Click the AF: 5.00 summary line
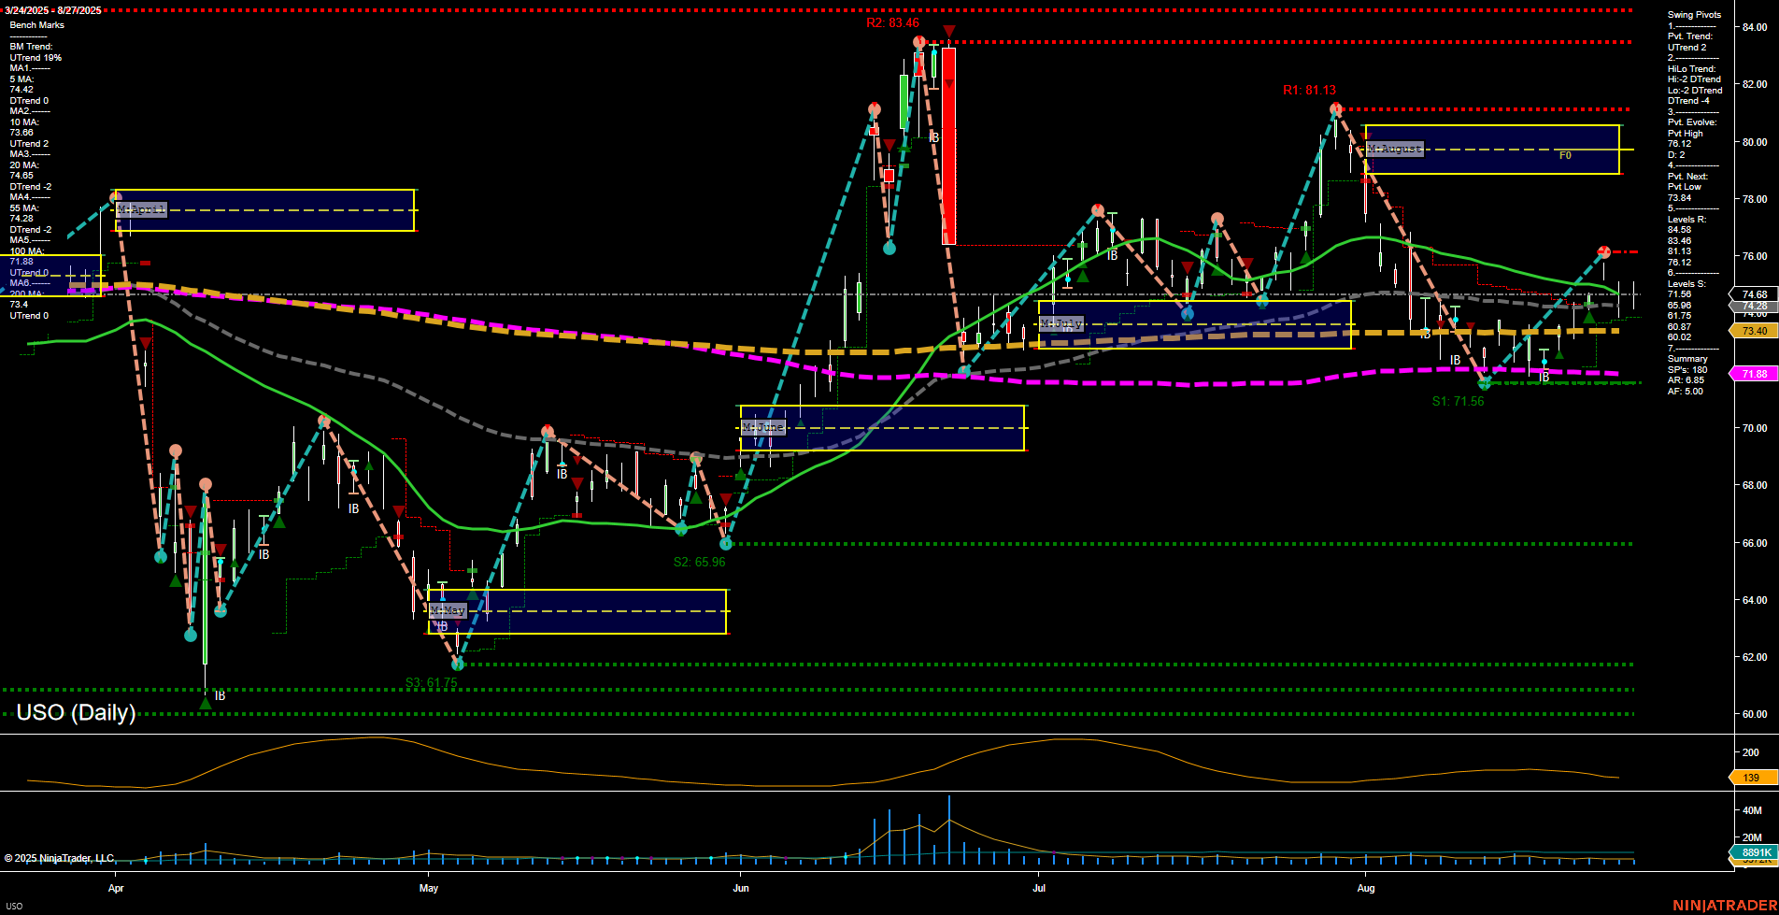Image resolution: width=1779 pixels, height=915 pixels. click(x=1686, y=392)
